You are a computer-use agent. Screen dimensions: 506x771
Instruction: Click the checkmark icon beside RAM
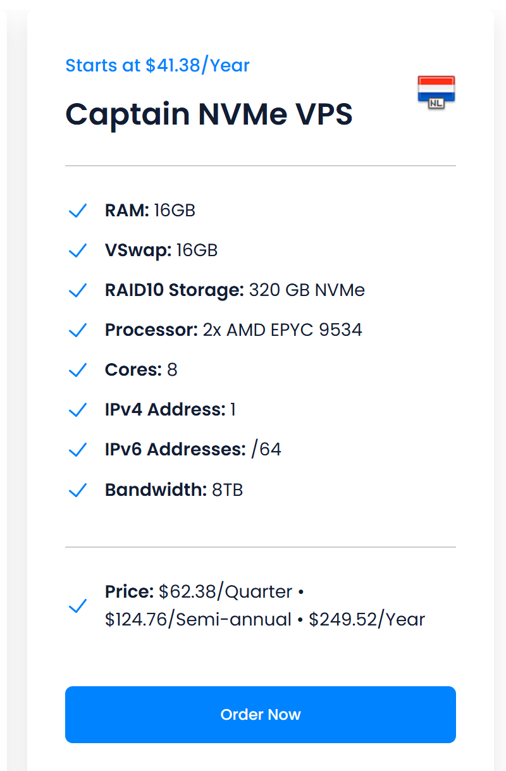(77, 211)
